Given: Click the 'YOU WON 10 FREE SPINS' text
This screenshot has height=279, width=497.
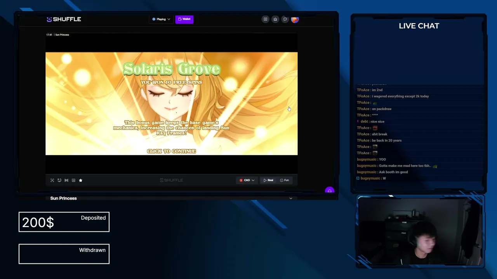Looking at the screenshot, I should point(171,82).
